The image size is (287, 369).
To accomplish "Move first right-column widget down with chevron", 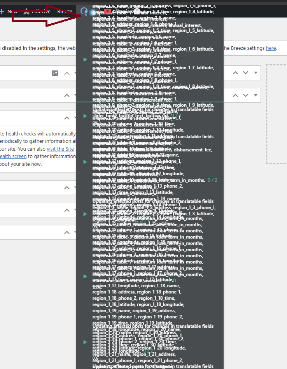I will 245,73.
